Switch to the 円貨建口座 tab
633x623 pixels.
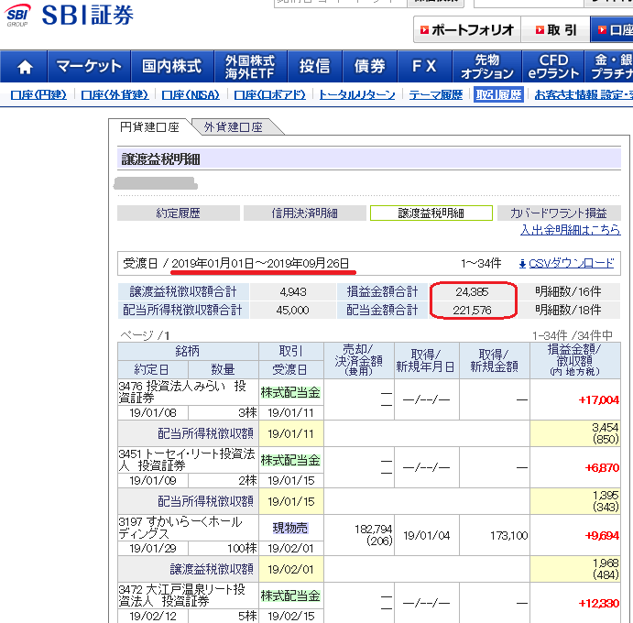pos(149,127)
